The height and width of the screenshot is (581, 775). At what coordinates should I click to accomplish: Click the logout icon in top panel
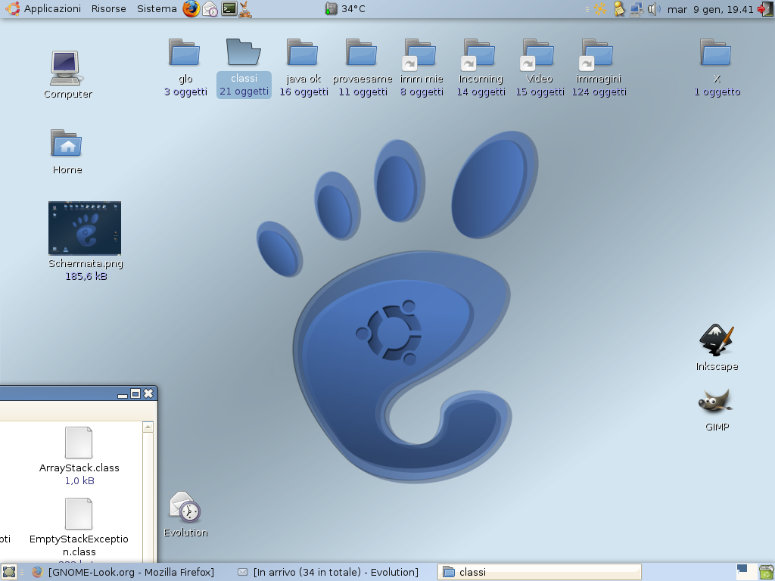click(x=764, y=9)
